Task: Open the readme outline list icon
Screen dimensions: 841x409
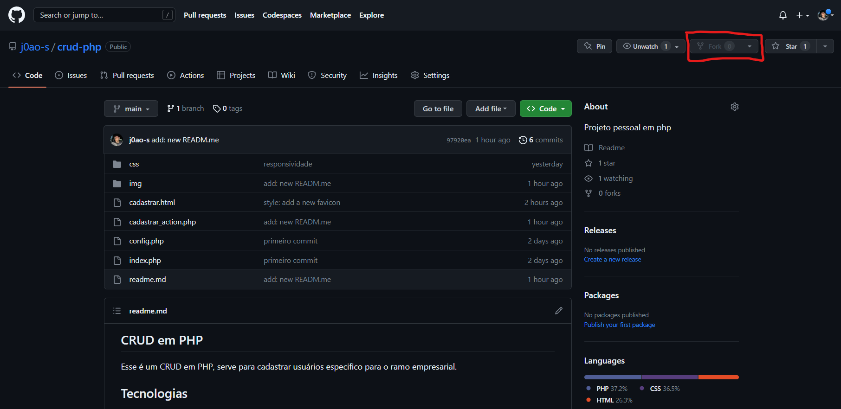Action: pyautogui.click(x=117, y=311)
